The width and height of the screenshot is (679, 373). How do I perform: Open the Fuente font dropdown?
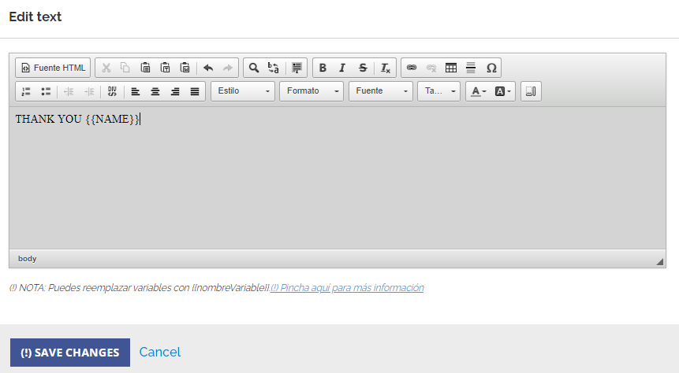(381, 91)
